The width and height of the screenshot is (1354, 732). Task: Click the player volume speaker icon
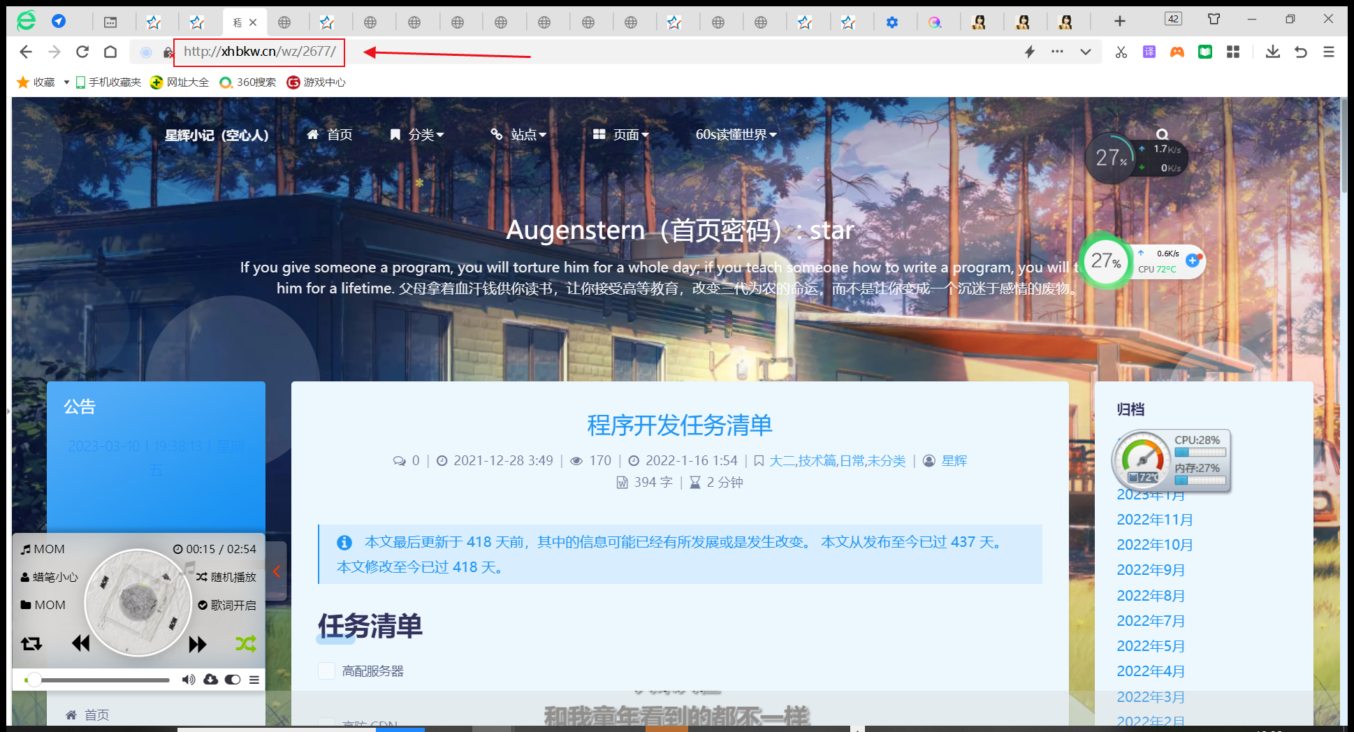188,680
